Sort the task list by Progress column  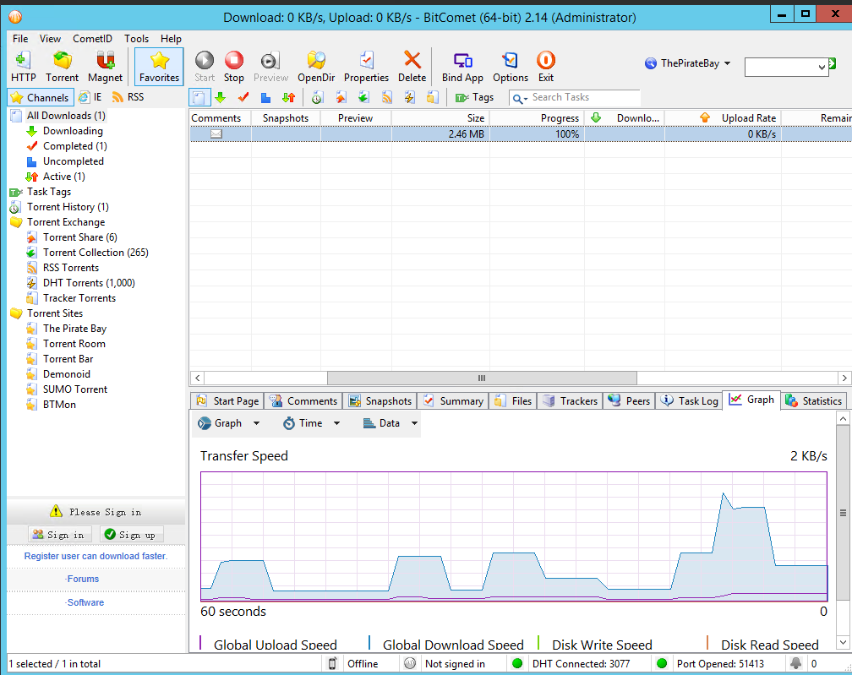click(537, 117)
